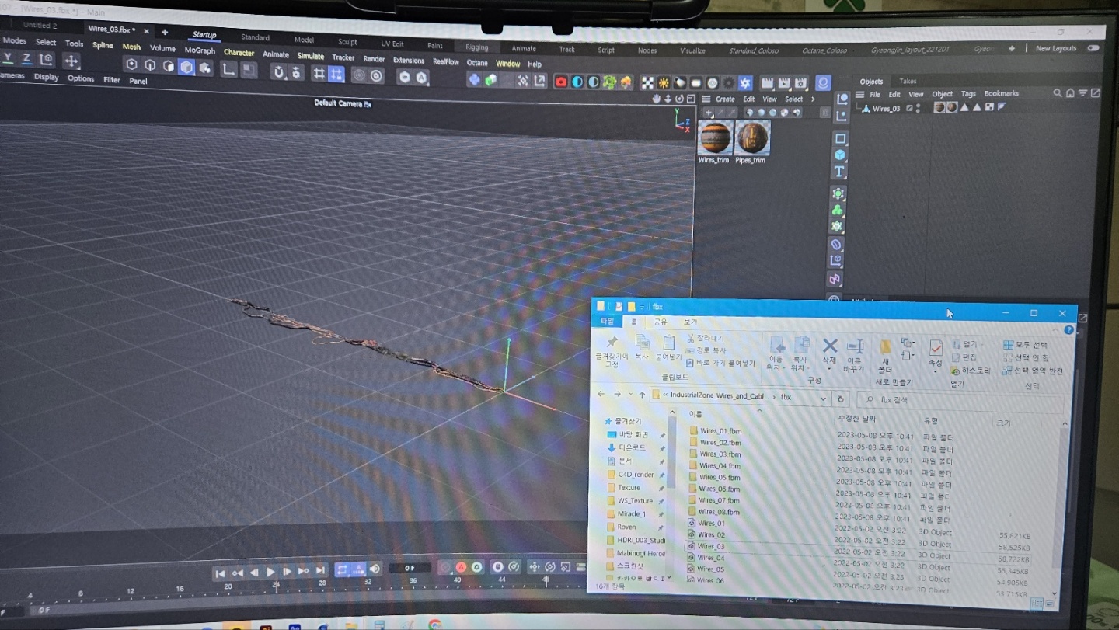Open the MoGraph menu
The width and height of the screenshot is (1119, 630).
pyautogui.click(x=200, y=50)
